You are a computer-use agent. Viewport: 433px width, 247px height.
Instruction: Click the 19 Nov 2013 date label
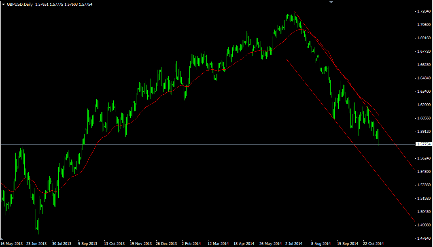[141, 244]
